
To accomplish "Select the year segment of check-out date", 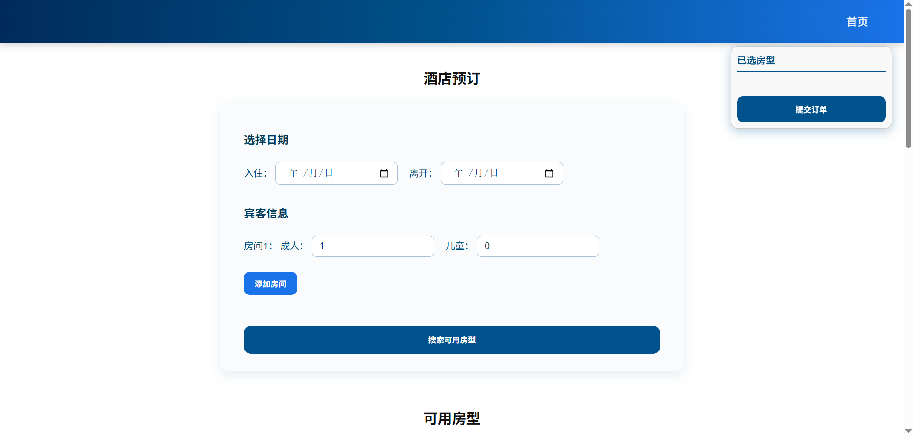I will [x=458, y=173].
